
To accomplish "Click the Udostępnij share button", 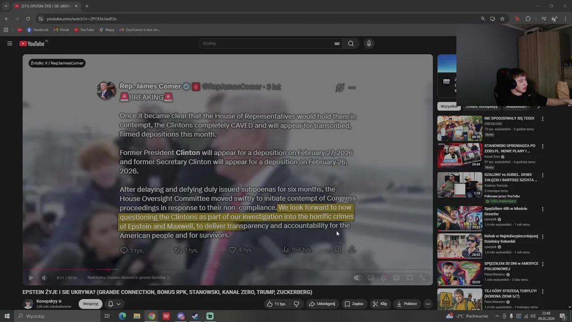I will 322,304.
